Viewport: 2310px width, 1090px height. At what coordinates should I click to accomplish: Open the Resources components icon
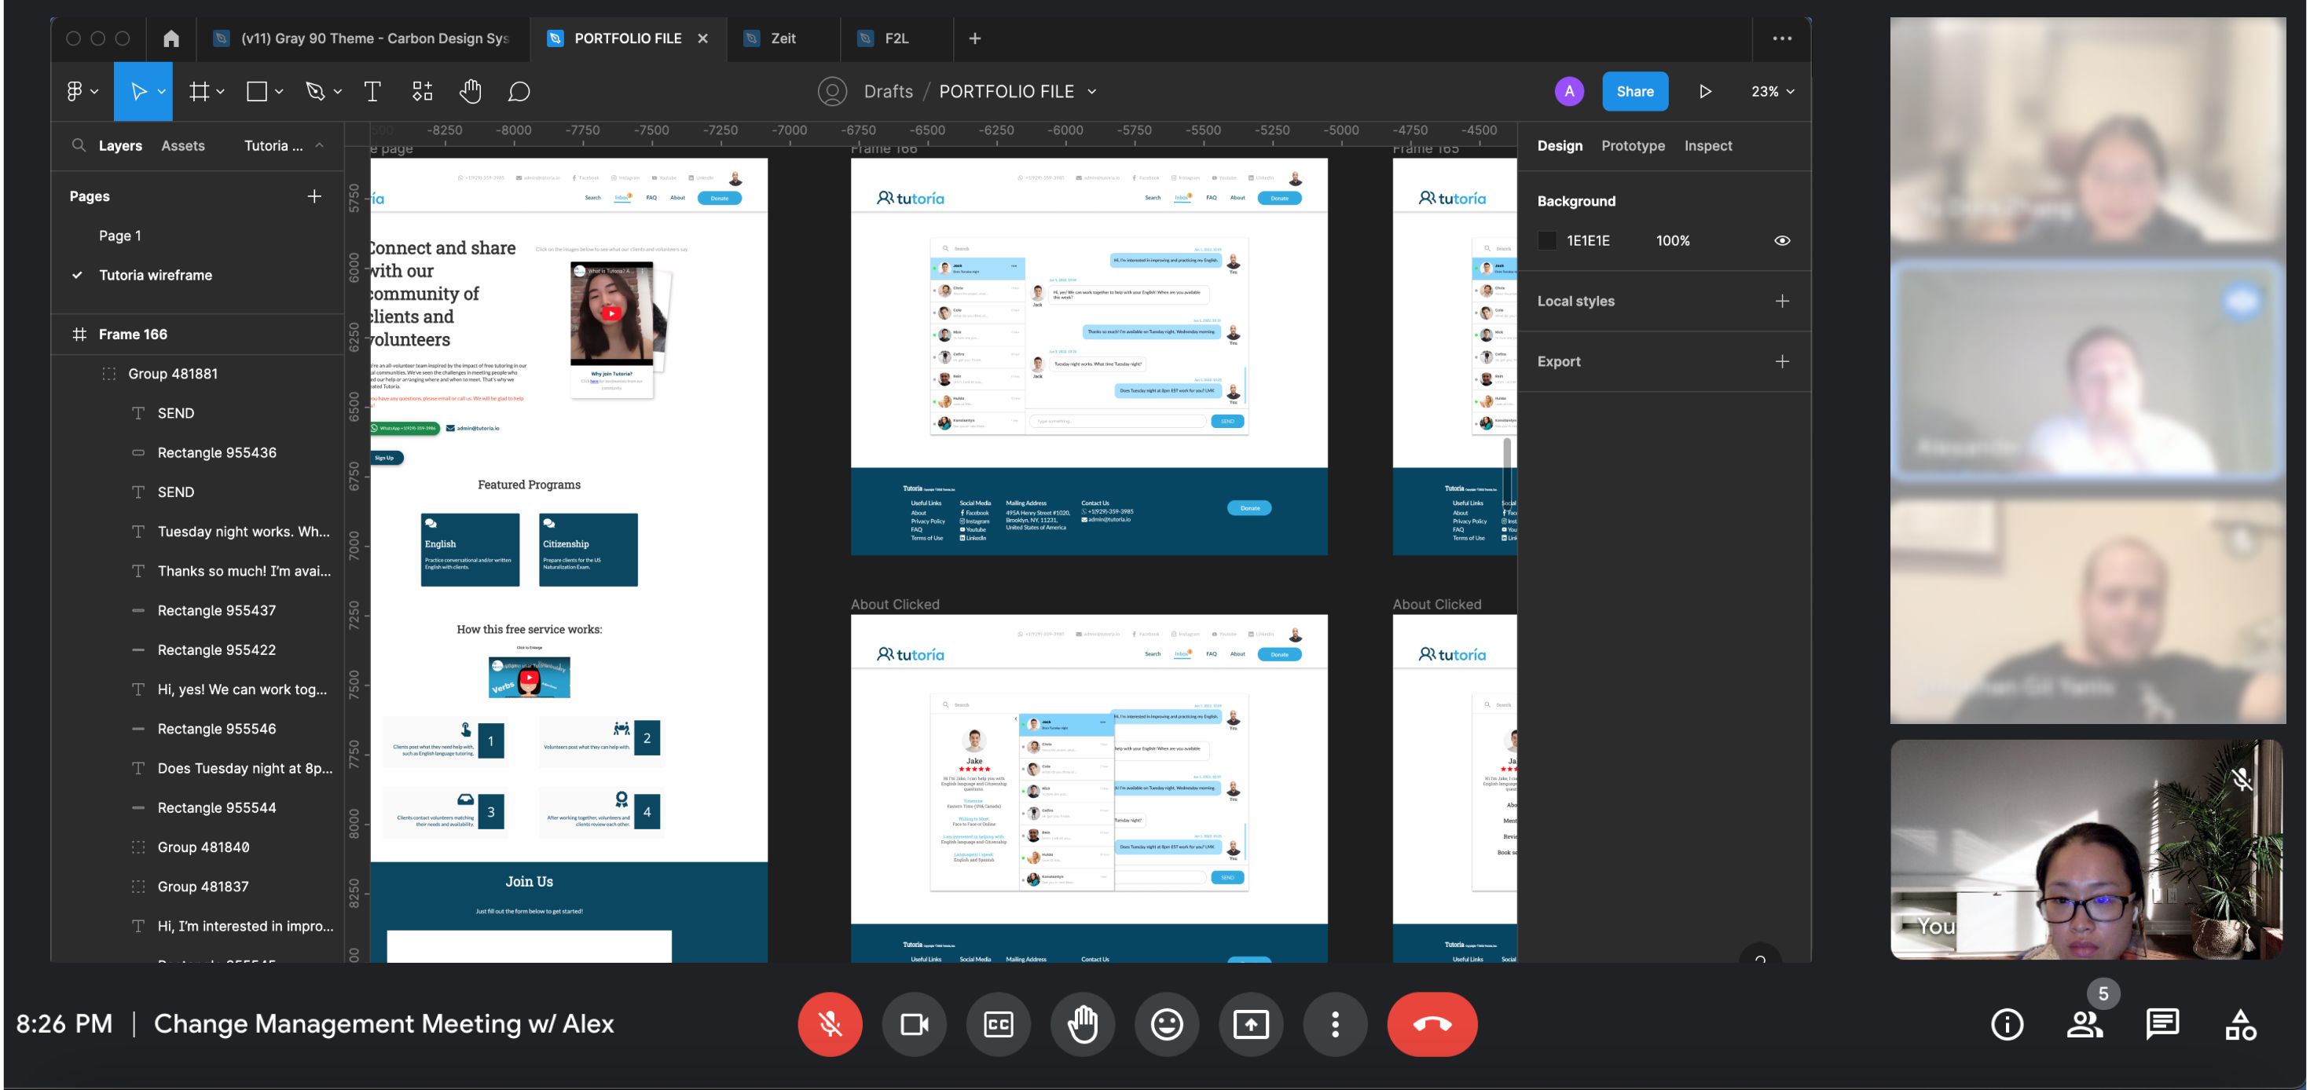pyautogui.click(x=421, y=91)
